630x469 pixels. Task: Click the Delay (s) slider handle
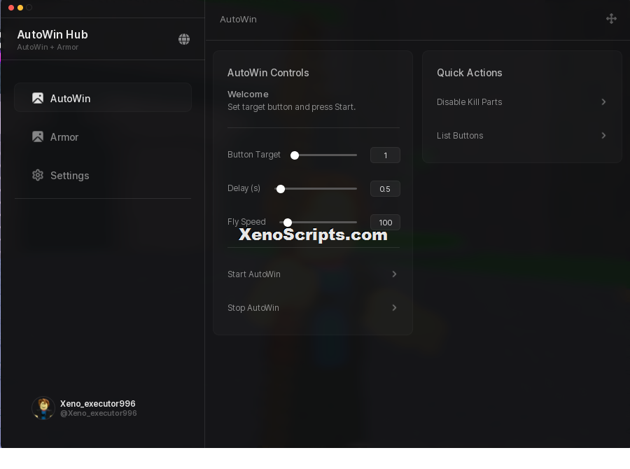point(281,189)
